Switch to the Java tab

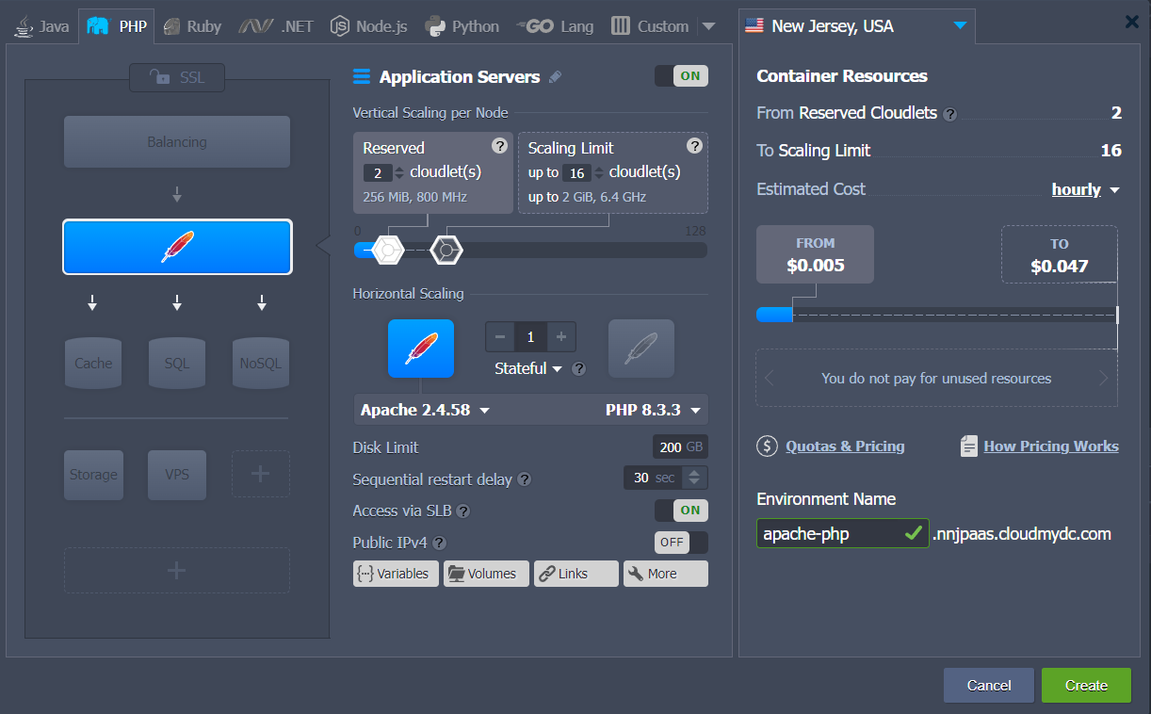[x=42, y=26]
